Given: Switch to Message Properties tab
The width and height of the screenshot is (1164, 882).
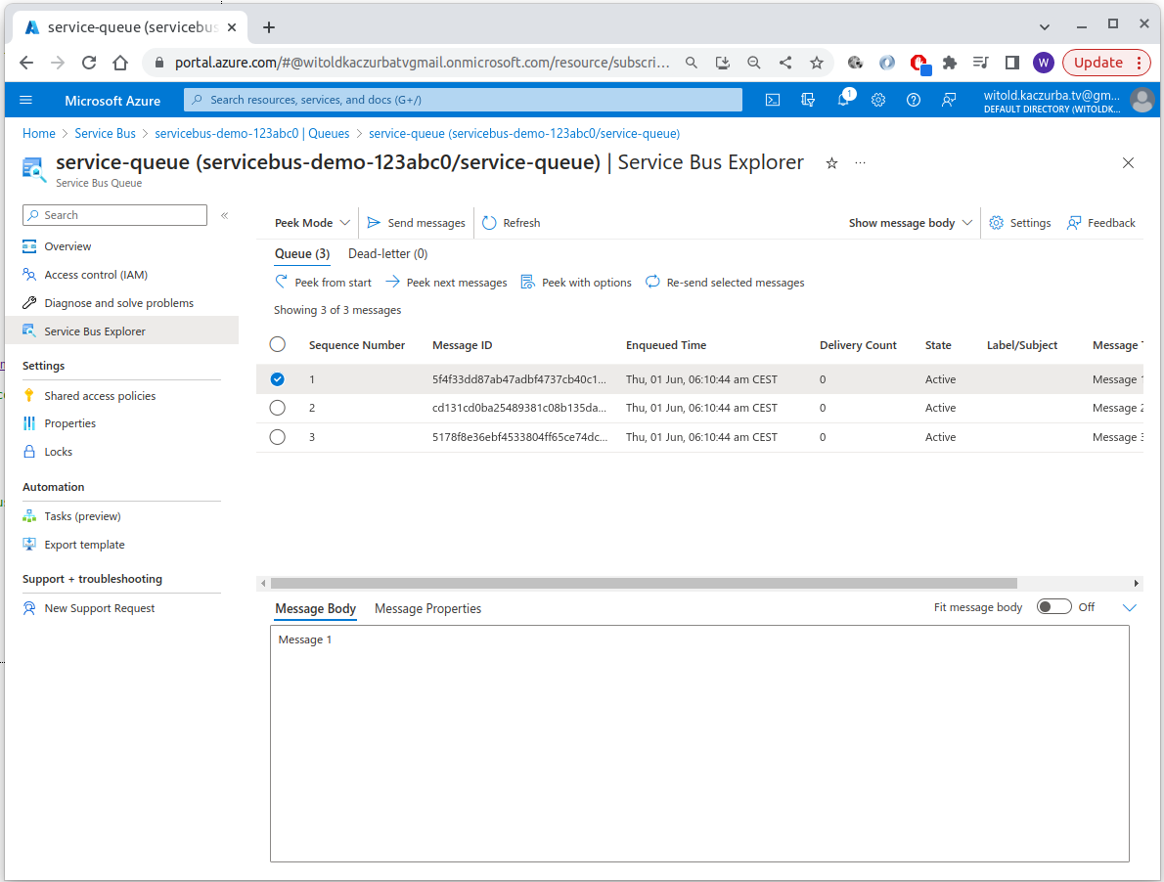Looking at the screenshot, I should [427, 609].
